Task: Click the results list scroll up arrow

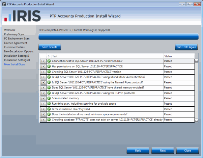Action: pyautogui.click(x=197, y=61)
